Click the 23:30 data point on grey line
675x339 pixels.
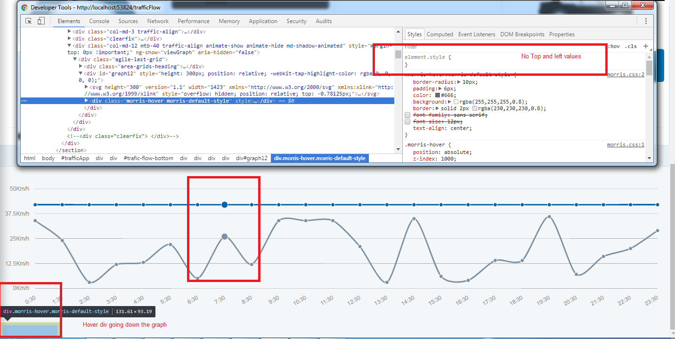(657, 231)
